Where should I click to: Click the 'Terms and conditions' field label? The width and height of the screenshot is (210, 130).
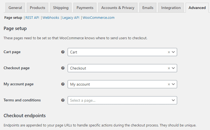coord(22,100)
